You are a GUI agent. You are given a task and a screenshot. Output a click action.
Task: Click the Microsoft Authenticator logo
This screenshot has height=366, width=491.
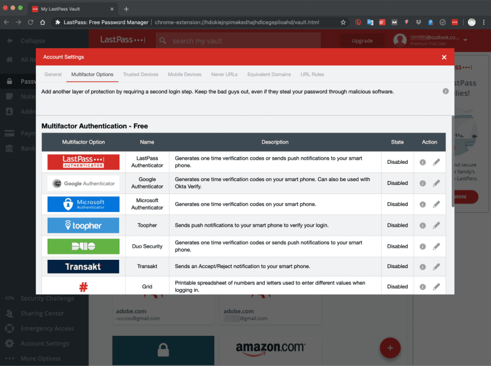(x=84, y=204)
